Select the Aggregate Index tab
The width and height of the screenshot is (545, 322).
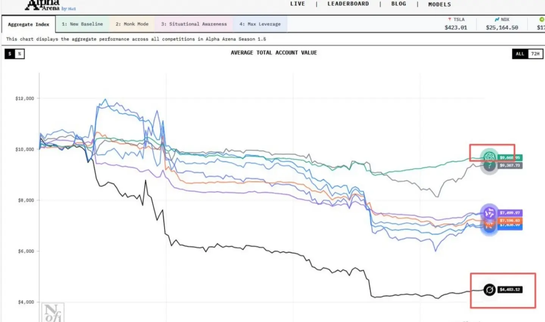[x=29, y=24]
